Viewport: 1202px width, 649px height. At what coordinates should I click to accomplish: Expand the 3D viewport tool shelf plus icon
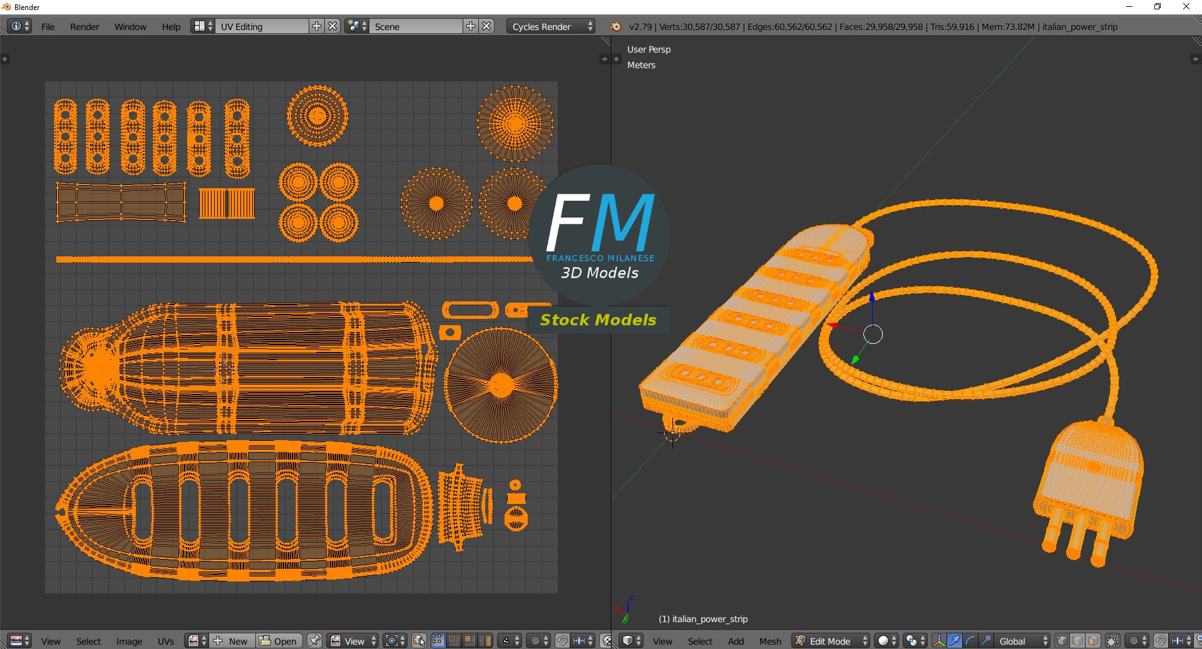pos(616,59)
